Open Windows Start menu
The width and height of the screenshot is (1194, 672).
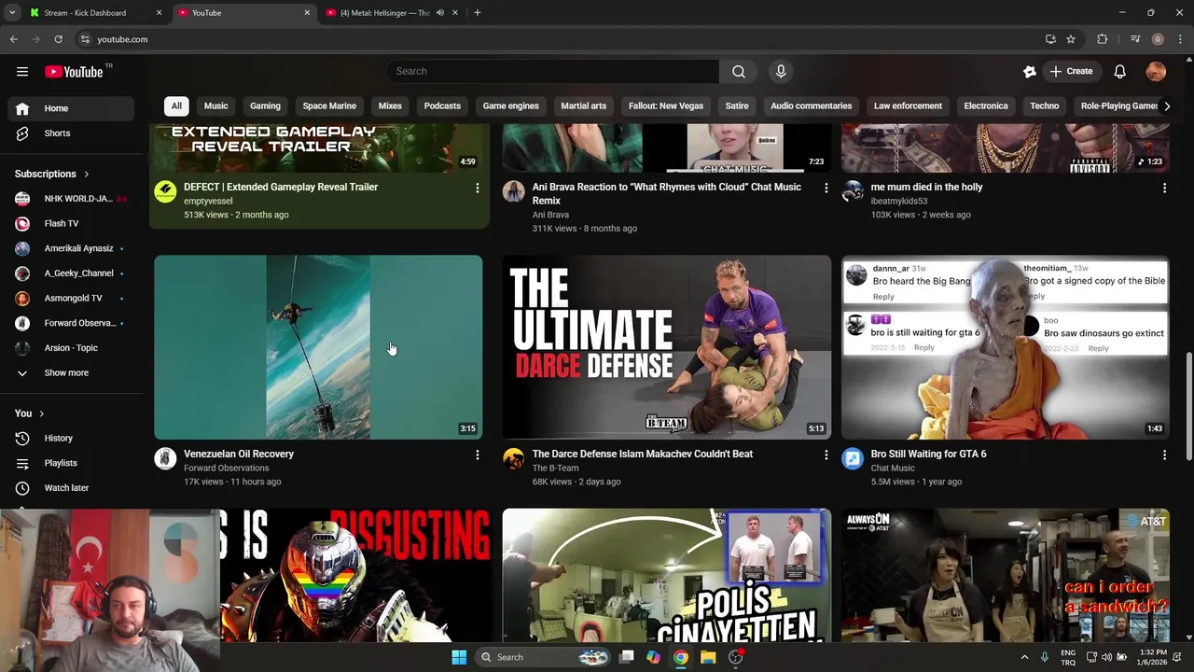459,657
